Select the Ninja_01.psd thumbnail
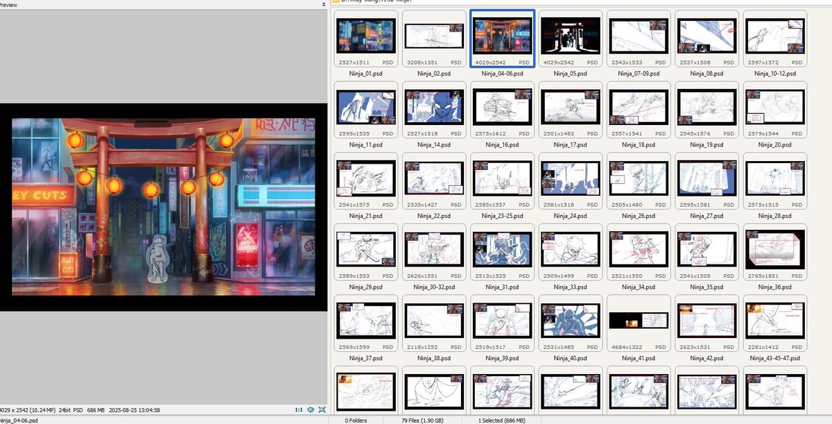 (x=365, y=38)
